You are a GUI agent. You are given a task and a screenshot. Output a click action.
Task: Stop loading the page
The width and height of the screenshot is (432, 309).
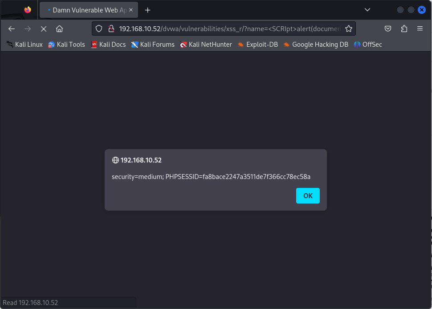[44, 28]
